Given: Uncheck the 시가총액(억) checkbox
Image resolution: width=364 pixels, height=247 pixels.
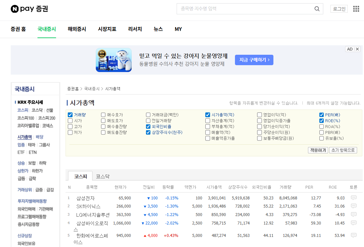Looking at the screenshot, I should click(208, 115).
